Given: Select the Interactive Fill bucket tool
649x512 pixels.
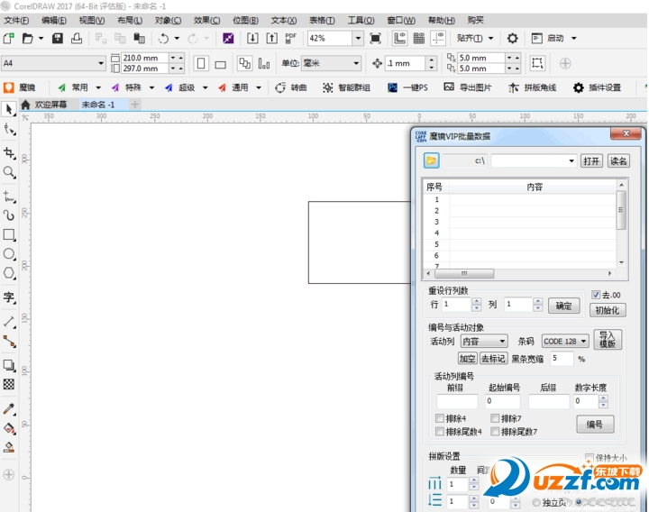Looking at the screenshot, I should [x=9, y=428].
